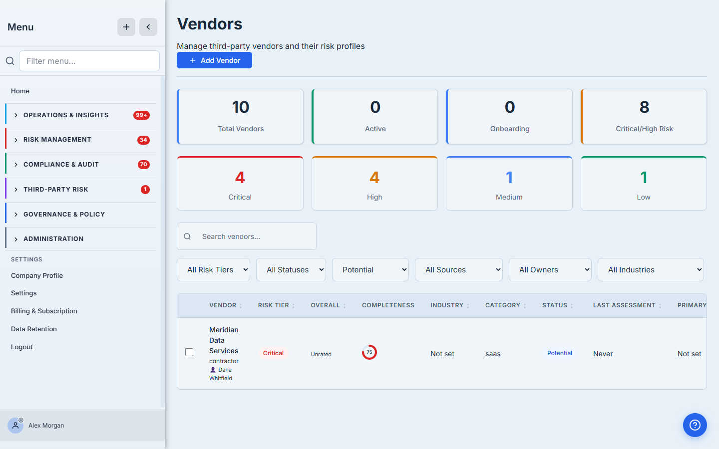
Task: Click the Active vendors card
Action: click(x=374, y=117)
